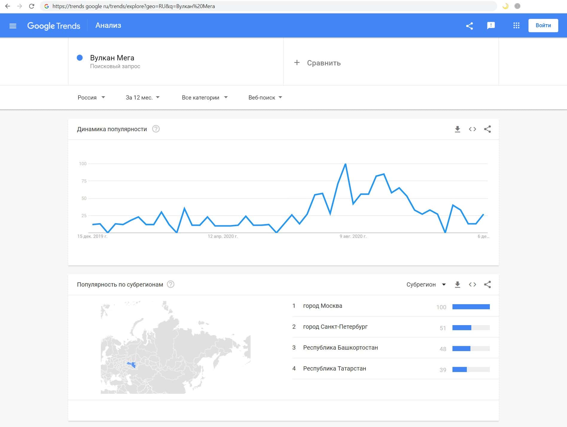Screen dimensions: 567x427
Task: Click the Войти sign-in button
Action: 543,25
